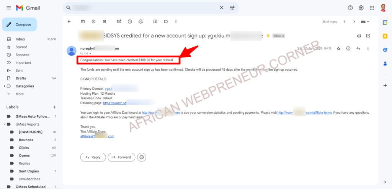The width and height of the screenshot is (392, 189).
Task: Remove the Inbox label chip
Action: click(x=283, y=36)
